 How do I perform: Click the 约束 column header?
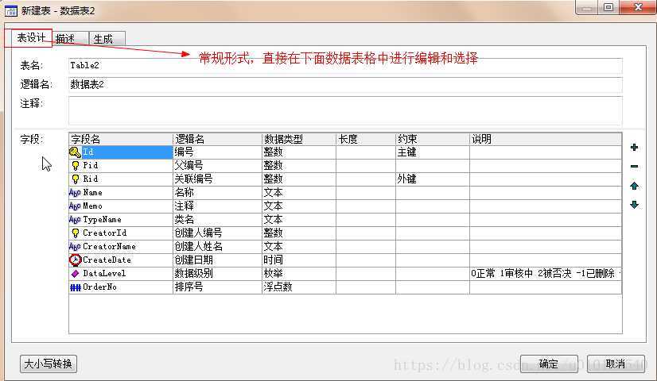point(433,139)
